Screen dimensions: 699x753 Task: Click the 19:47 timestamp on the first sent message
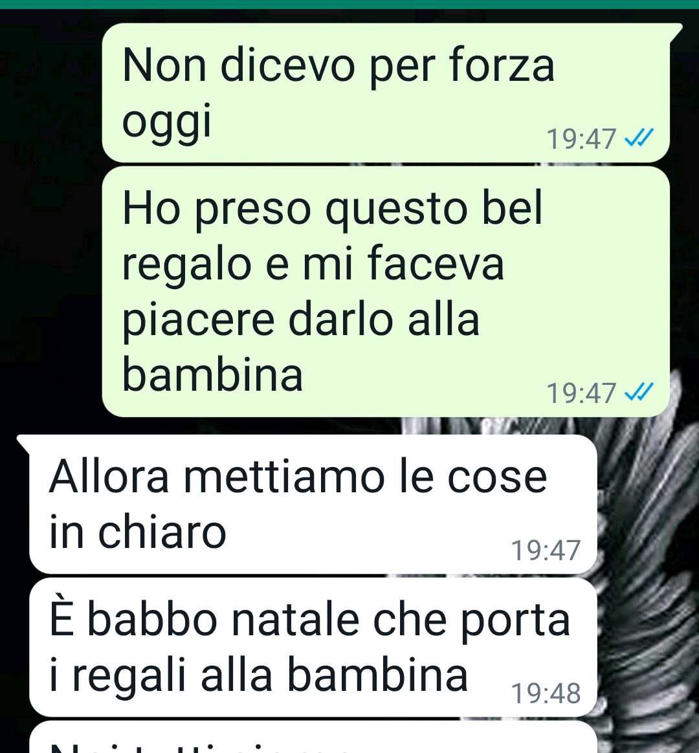581,139
